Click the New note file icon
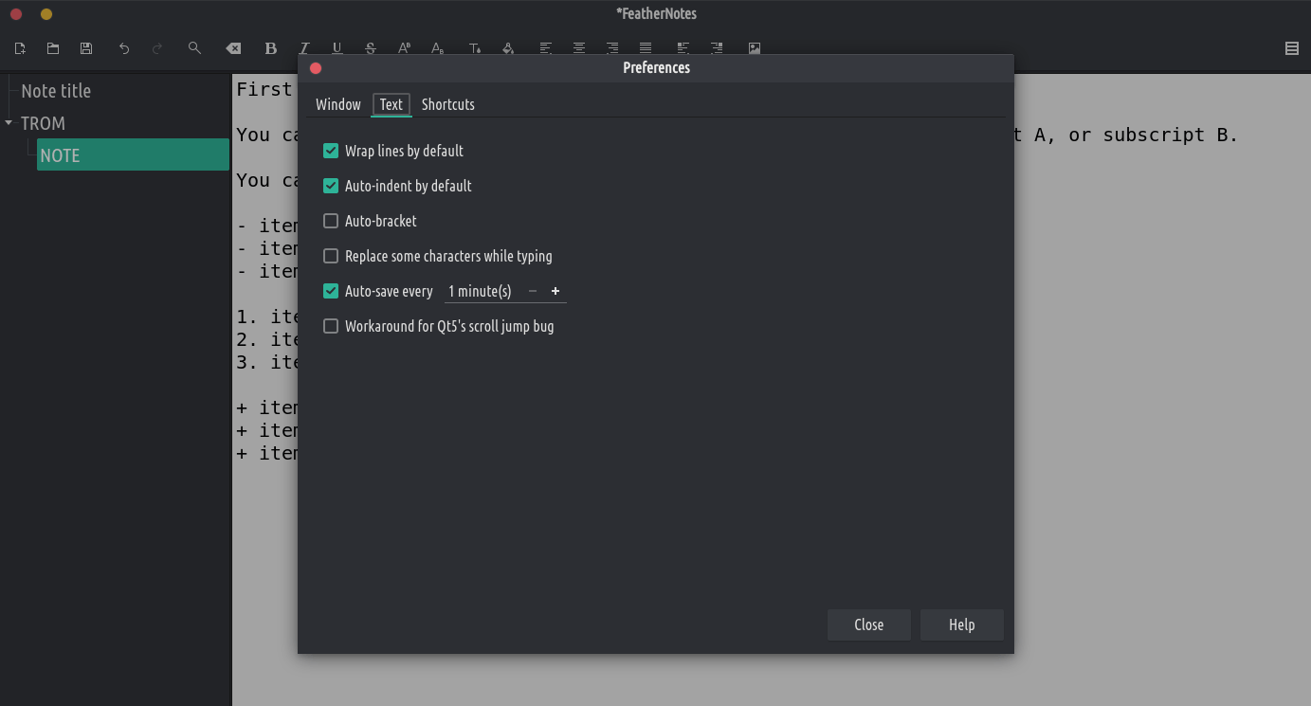 (x=20, y=48)
